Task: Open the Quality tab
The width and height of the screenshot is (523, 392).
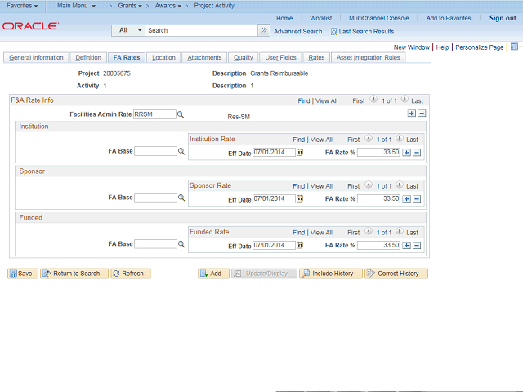Action: (x=244, y=57)
